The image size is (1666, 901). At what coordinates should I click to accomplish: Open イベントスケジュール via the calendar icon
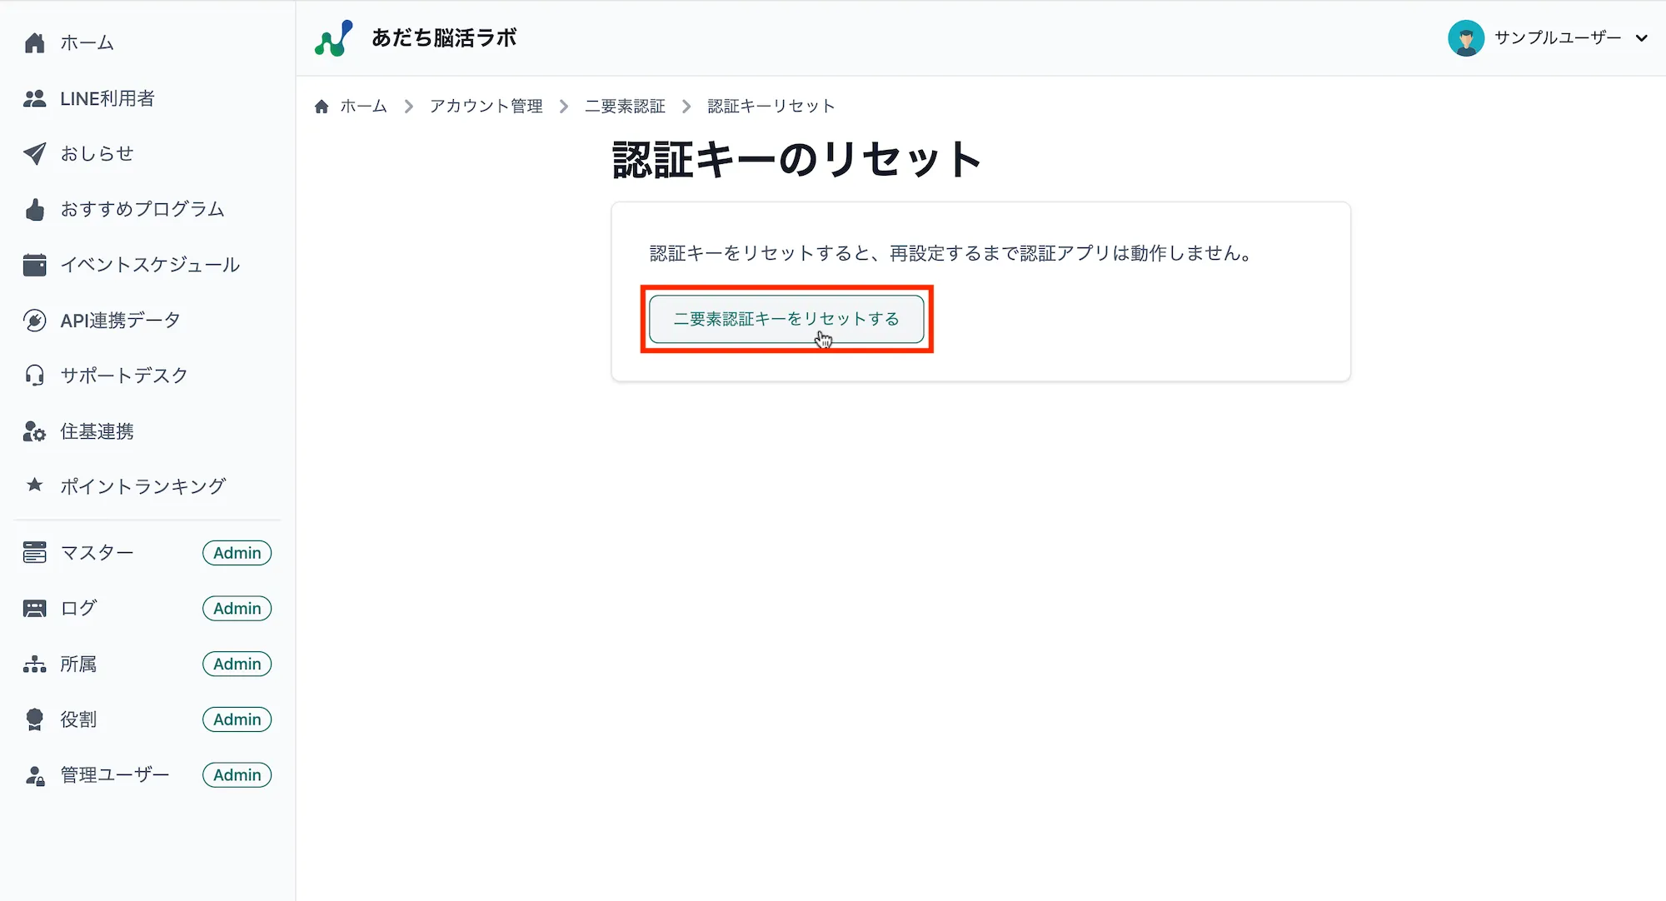coord(34,265)
